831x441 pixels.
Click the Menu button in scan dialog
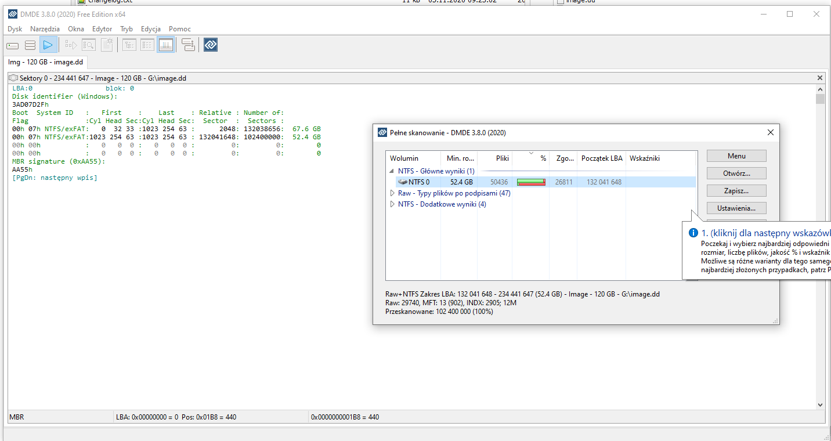click(x=736, y=156)
